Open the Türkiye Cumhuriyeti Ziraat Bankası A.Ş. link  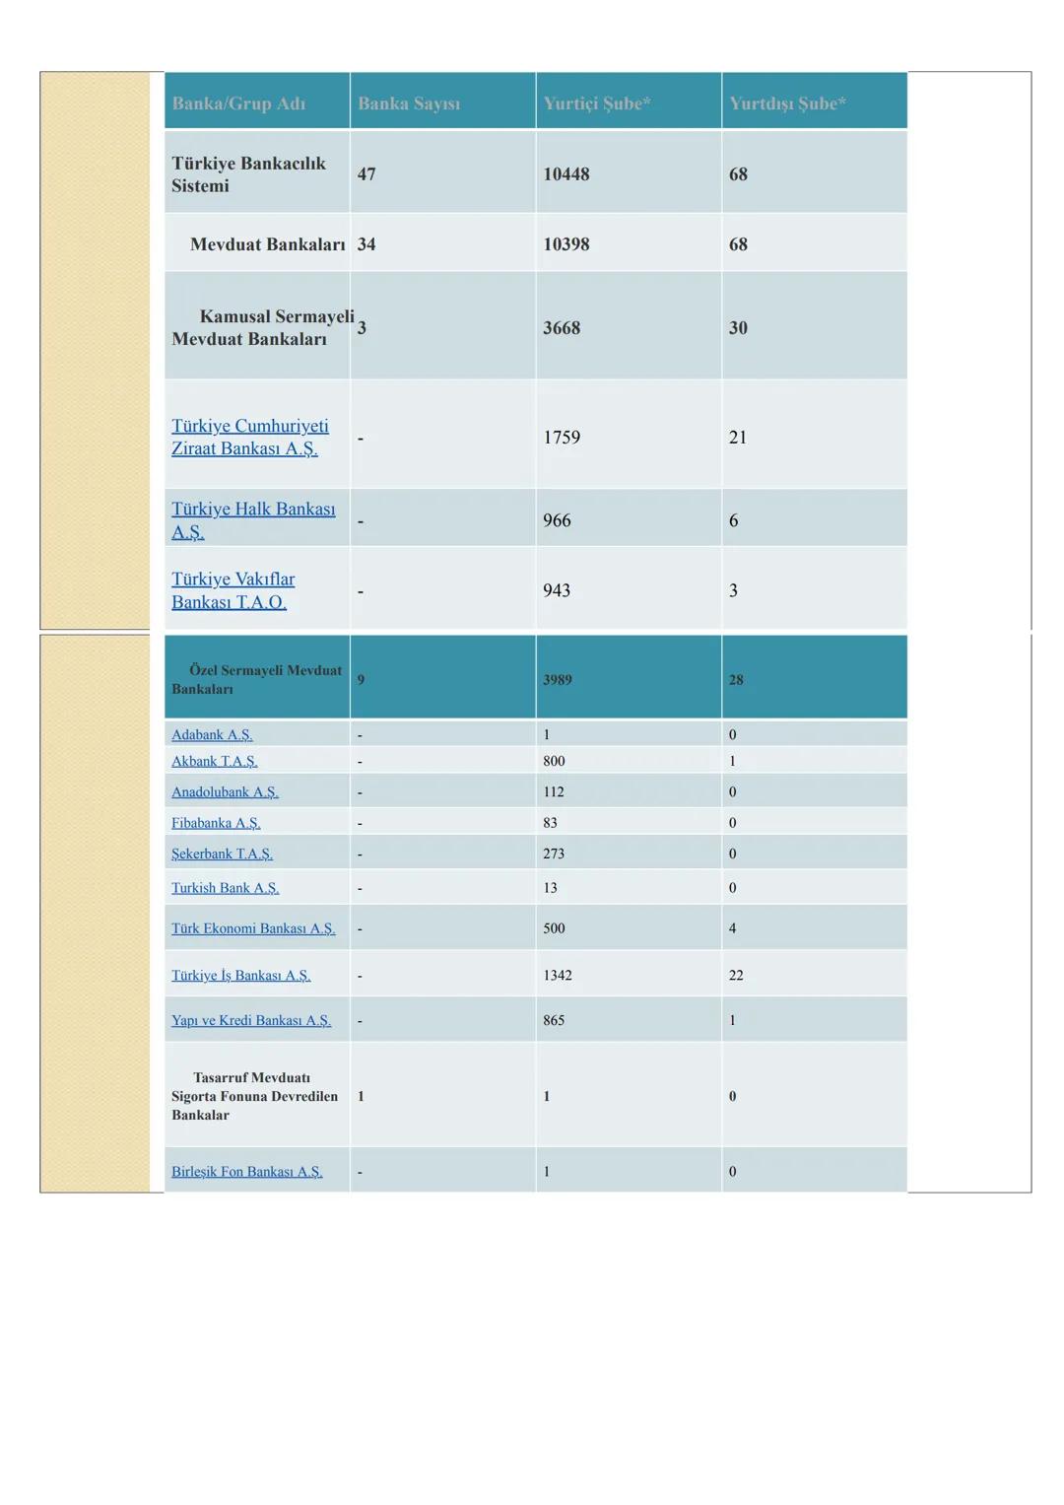point(249,438)
